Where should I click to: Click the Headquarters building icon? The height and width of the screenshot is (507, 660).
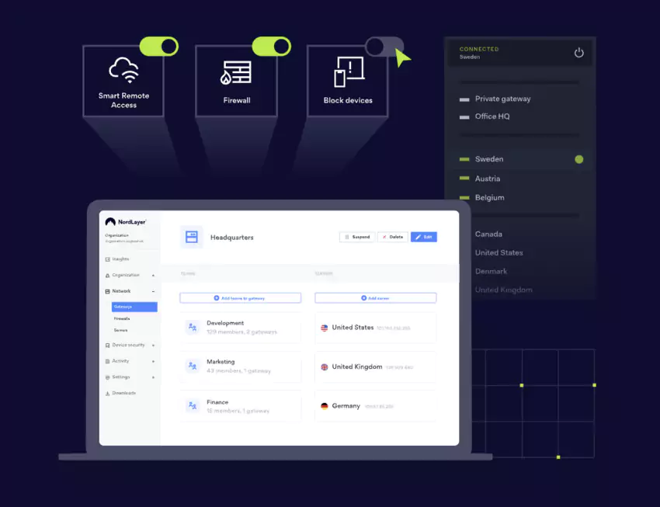(192, 237)
